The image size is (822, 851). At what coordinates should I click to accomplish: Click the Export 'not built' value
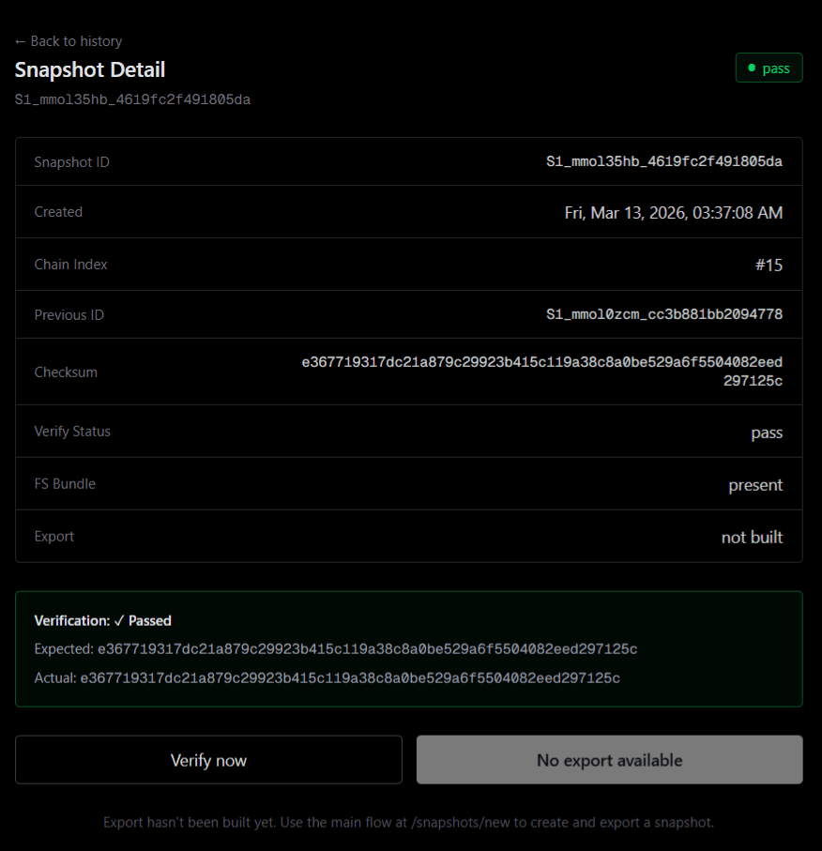752,536
